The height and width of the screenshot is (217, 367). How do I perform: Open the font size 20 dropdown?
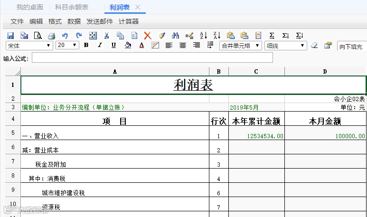point(67,45)
